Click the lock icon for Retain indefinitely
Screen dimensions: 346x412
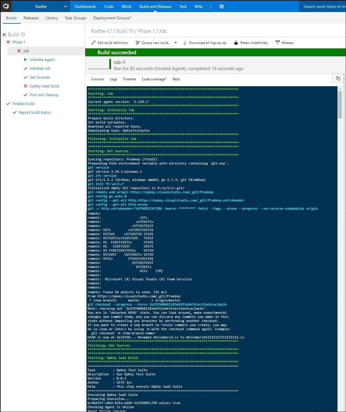[x=236, y=43]
